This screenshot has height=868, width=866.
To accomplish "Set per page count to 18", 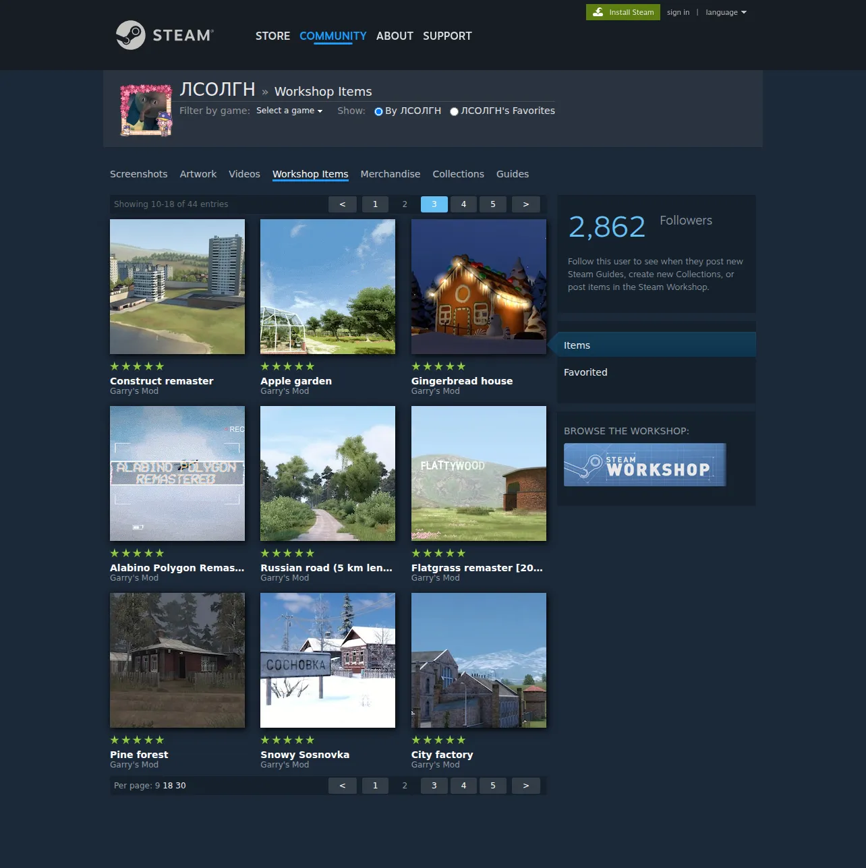I will (168, 786).
